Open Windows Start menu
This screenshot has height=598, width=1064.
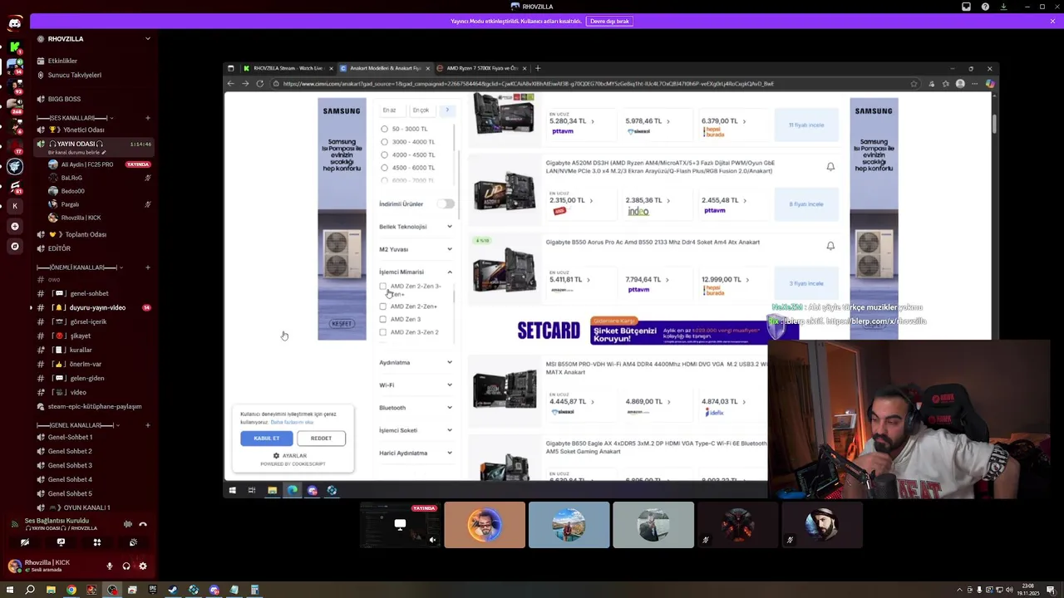[x=10, y=591]
